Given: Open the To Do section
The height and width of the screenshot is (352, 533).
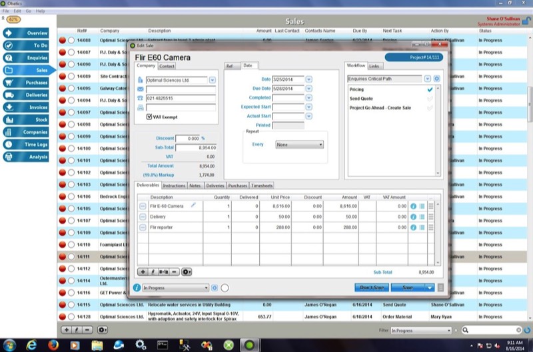Looking at the screenshot, I should pyautogui.click(x=26, y=45).
